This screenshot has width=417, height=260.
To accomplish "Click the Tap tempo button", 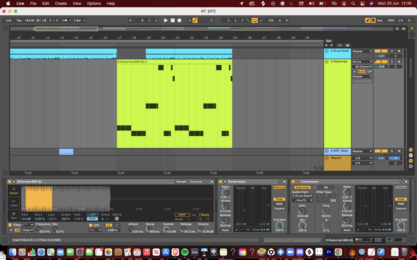I will [19, 20].
